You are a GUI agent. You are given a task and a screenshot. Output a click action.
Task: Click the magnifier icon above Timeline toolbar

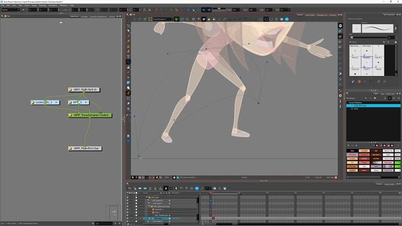128,184
